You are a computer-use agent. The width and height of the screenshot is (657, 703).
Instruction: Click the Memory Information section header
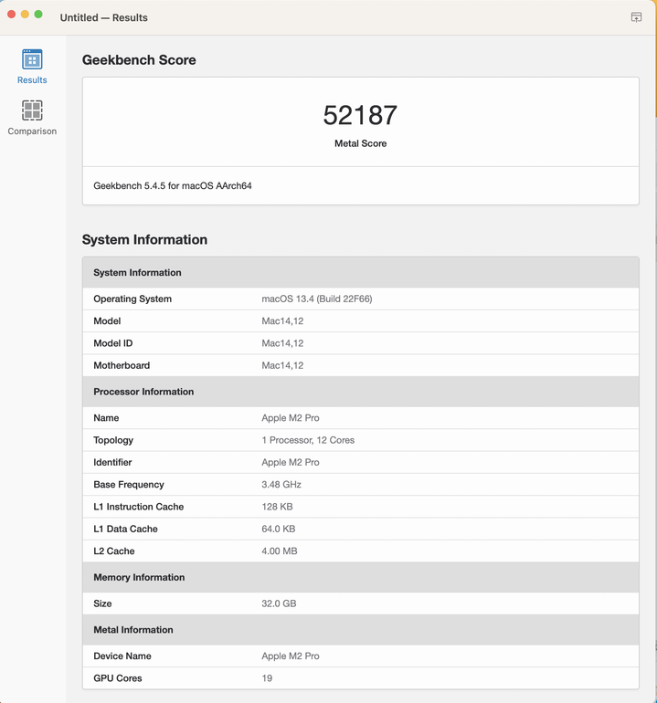[360, 577]
